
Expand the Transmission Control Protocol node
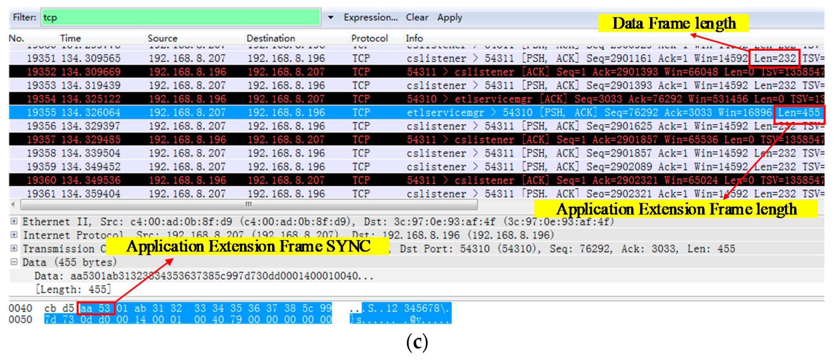pos(14,248)
